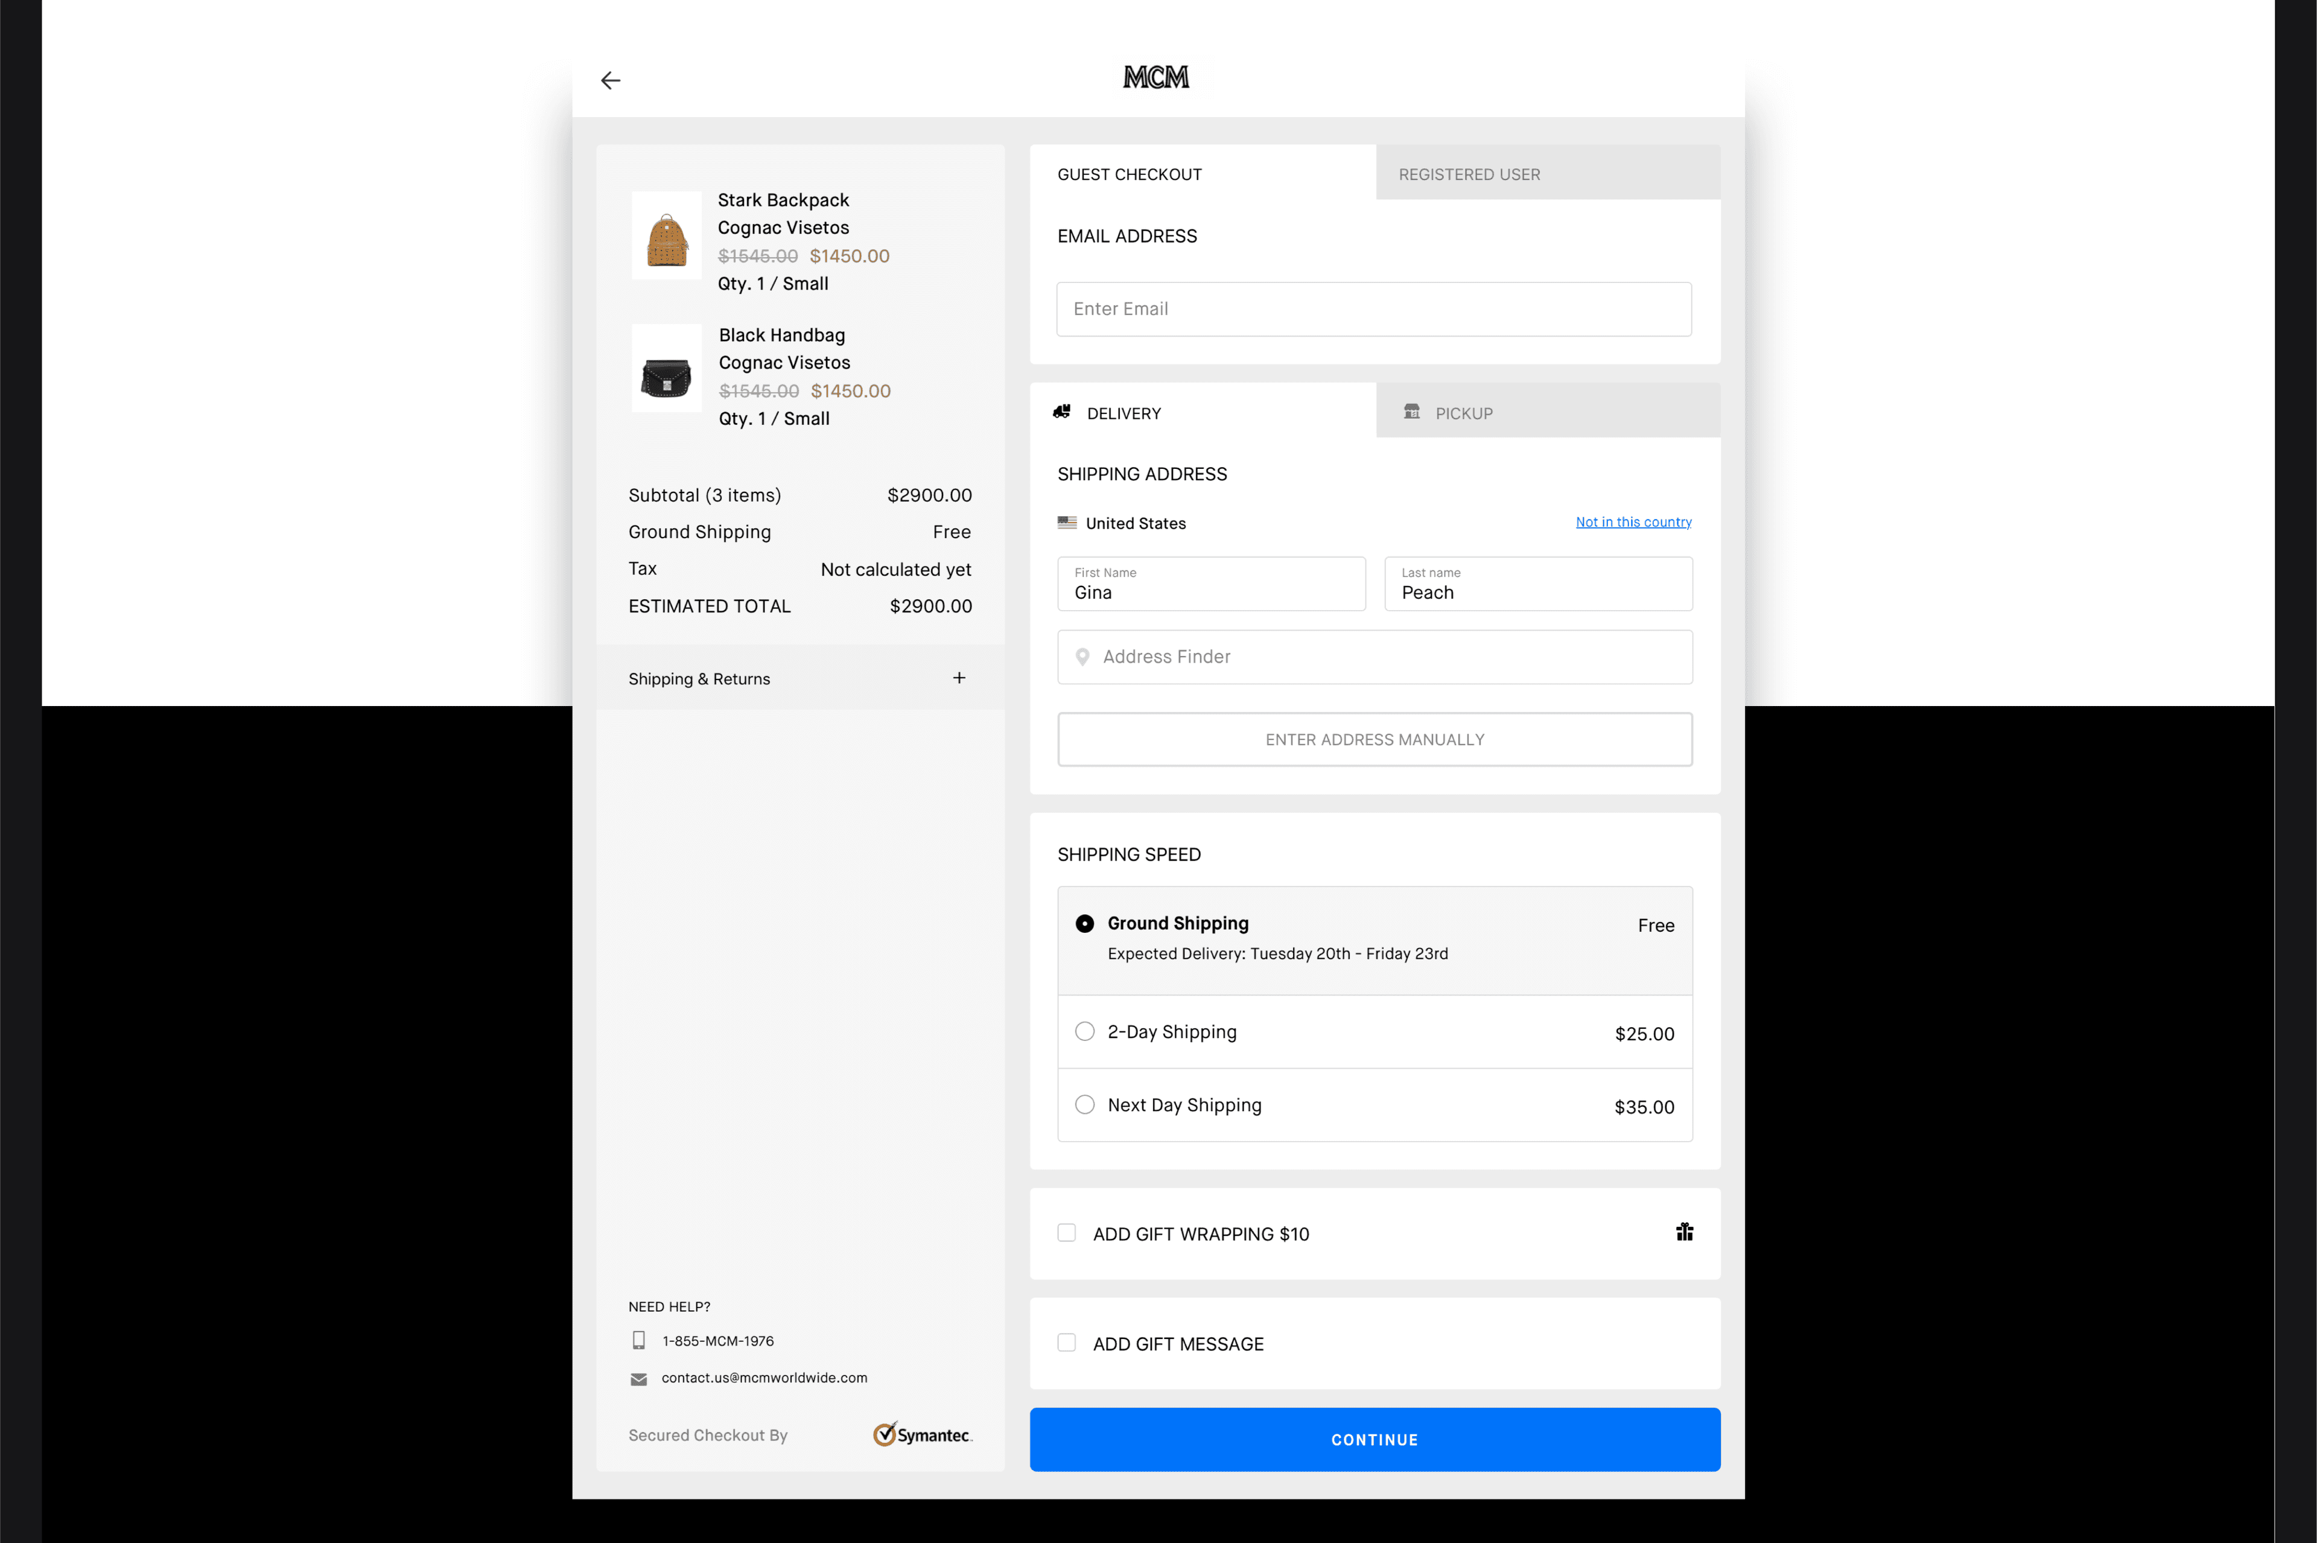This screenshot has height=1543, width=2317.
Task: Click the Address Finder location pin icon
Action: pyautogui.click(x=1082, y=657)
